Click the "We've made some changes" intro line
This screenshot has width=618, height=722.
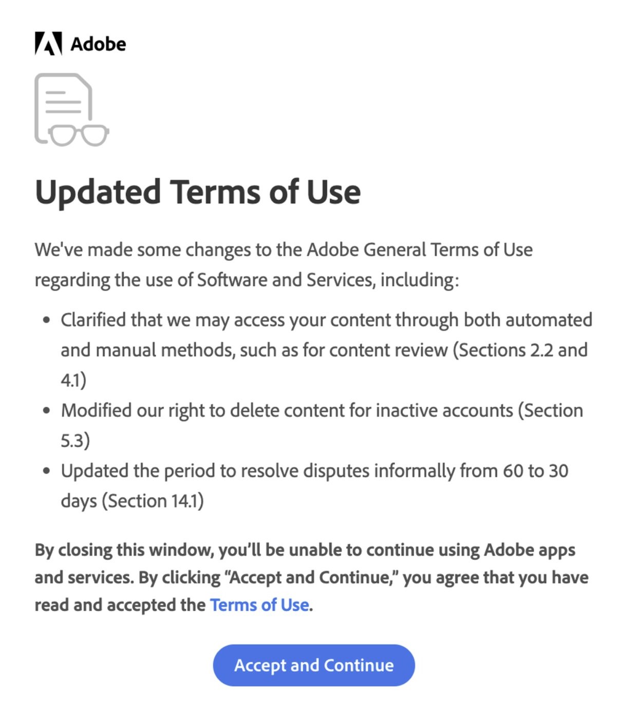284,250
